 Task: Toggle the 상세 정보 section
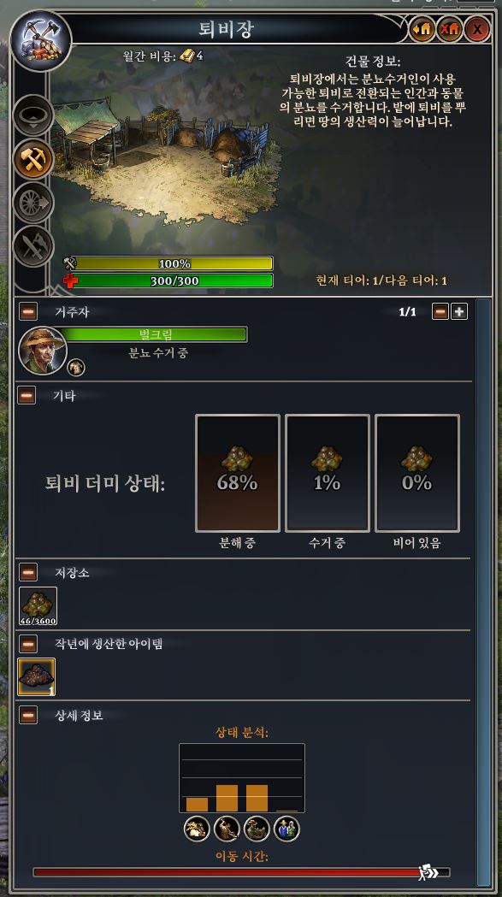pos(28,715)
